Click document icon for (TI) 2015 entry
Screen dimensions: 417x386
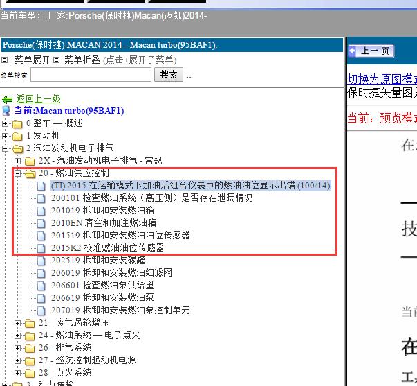point(41,186)
